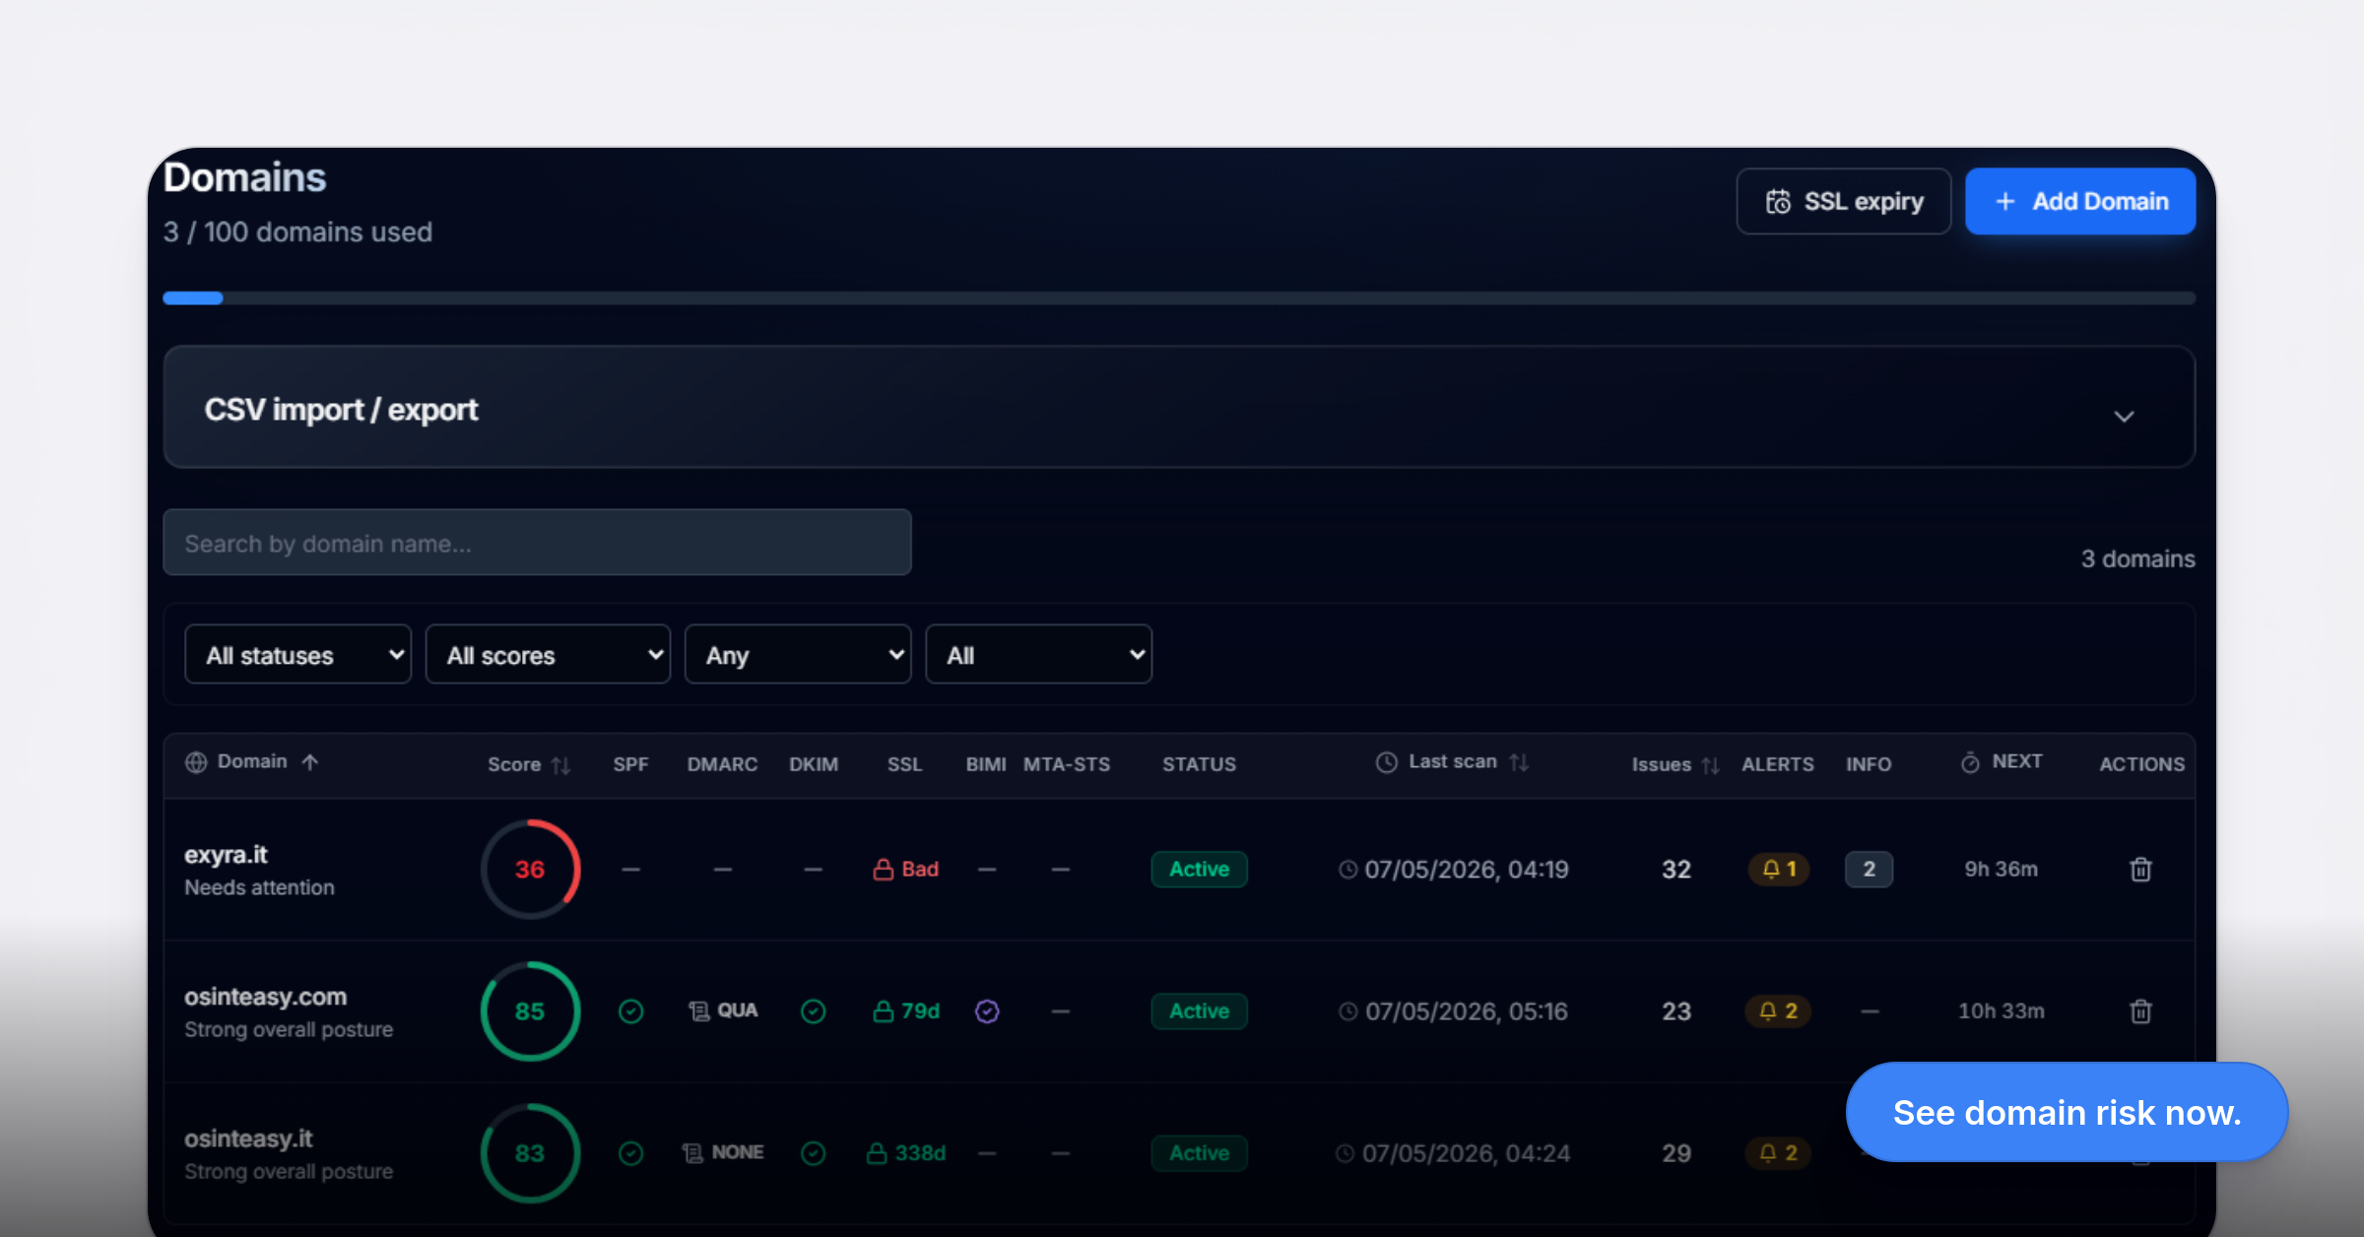Click the stopwatch icon beside NEXT

click(x=1970, y=762)
